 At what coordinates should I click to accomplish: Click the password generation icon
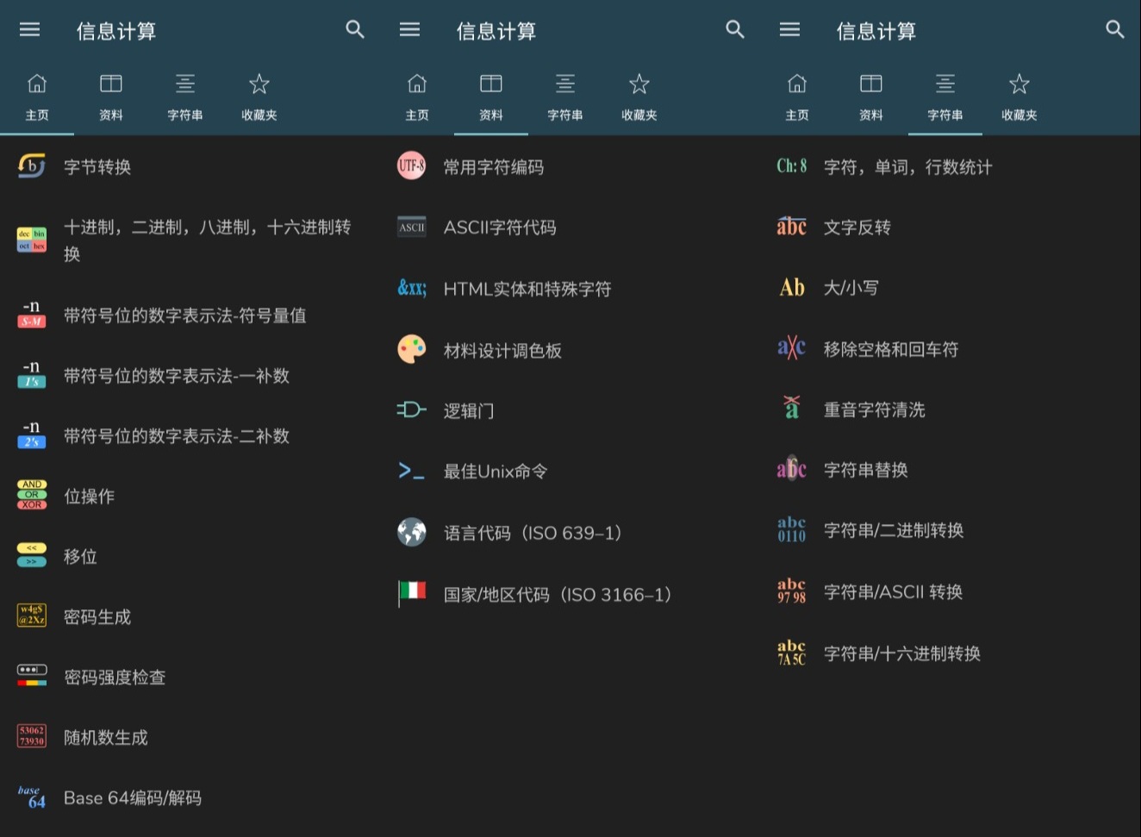(32, 615)
